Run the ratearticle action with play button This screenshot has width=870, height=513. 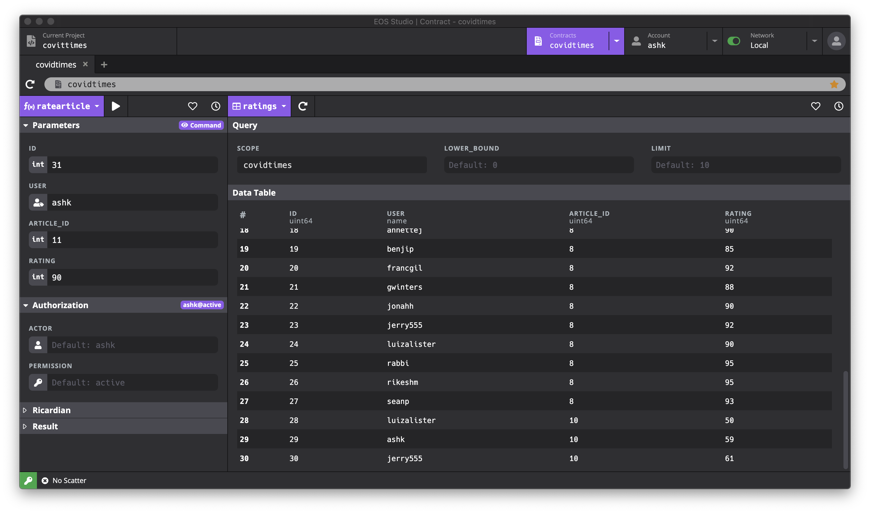point(116,106)
